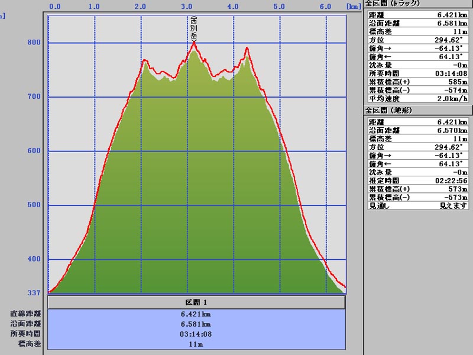Click the [km] unit label above the graph
Viewport: 473px width, 355px height.
(x=354, y=7)
